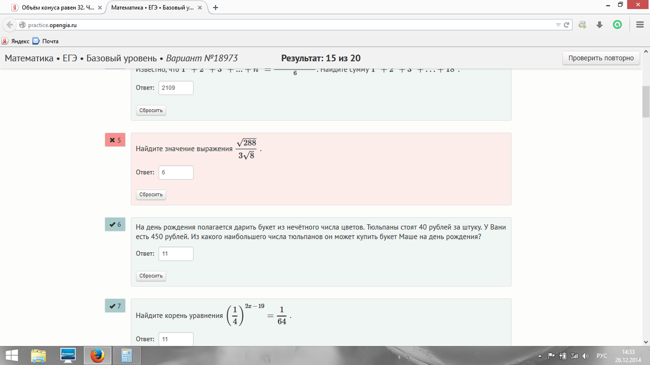The image size is (650, 365).
Task: Open Firefox from the taskbar
Action: click(97, 355)
